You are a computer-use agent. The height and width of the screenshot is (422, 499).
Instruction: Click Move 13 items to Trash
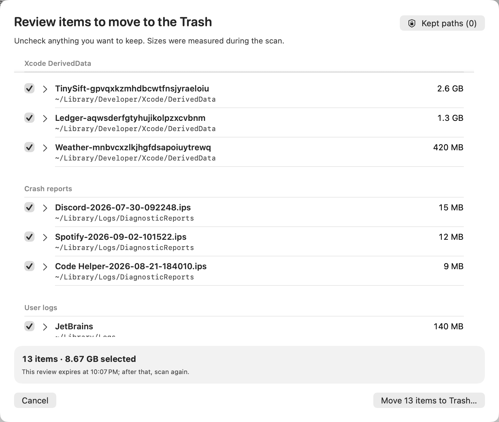(x=429, y=400)
